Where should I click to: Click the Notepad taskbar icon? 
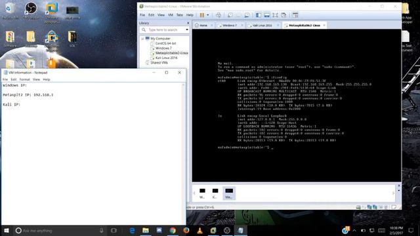tap(241, 230)
